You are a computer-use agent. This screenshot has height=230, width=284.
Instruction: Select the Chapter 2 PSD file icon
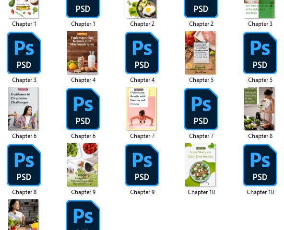pos(201,9)
